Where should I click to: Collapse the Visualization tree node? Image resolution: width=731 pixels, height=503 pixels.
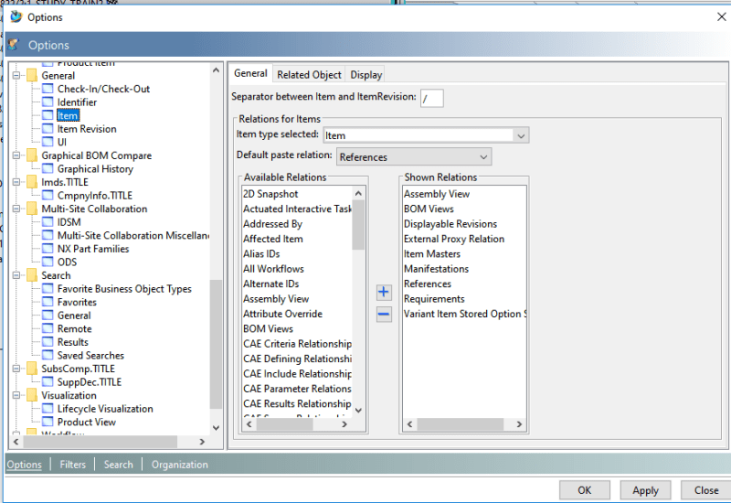pos(16,395)
